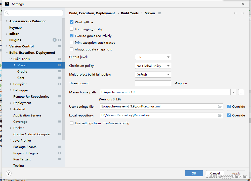Click the Thread count input field
Viewport: 251px width, 181px height.
pos(153,83)
